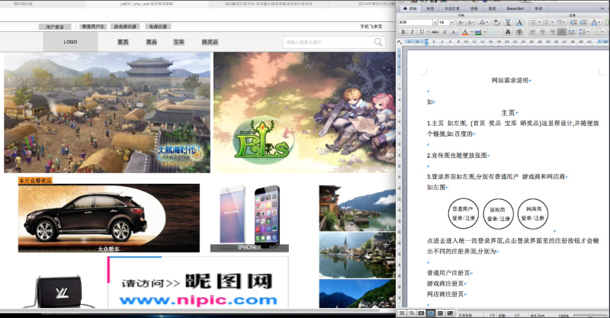Adjust the Word zoom slider

tap(589, 315)
